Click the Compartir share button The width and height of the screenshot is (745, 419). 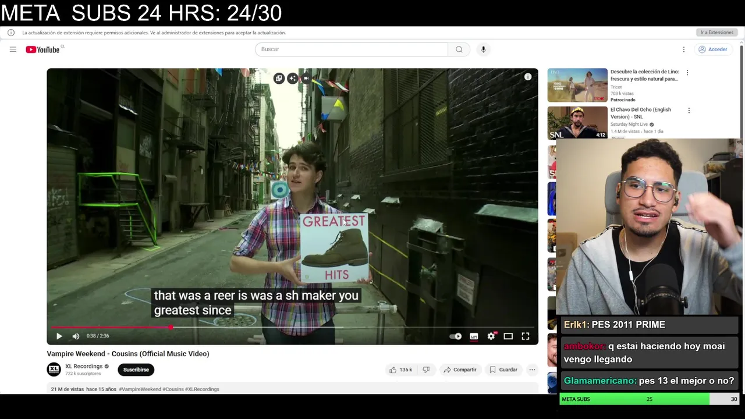460,370
